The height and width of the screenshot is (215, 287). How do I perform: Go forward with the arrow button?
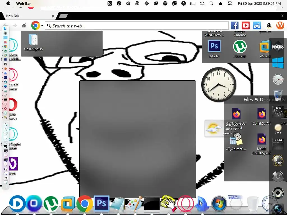[x=15, y=25]
